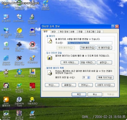The width and height of the screenshot is (127, 120).
Task: Switch to the 프로그램 tab
Action: click(x=90, y=32)
